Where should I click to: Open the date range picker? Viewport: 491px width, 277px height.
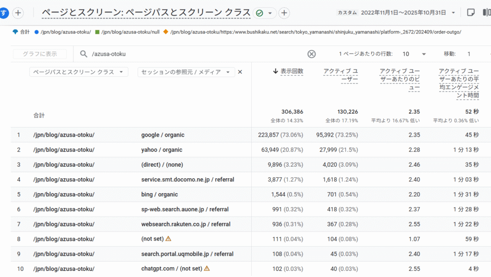408,12
